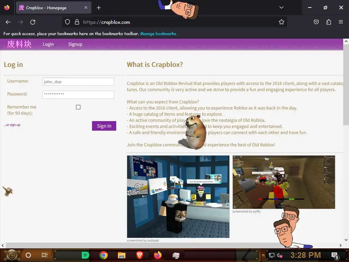Open the tracking protection shield icon
This screenshot has width=349, height=262.
pyautogui.click(x=67, y=22)
